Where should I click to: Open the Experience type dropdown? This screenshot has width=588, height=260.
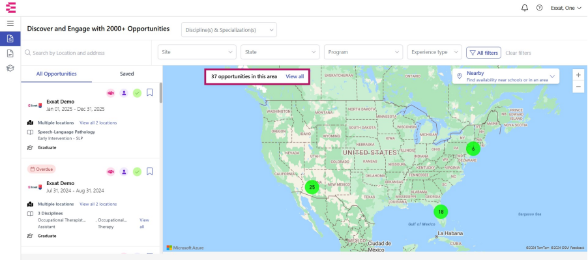pyautogui.click(x=435, y=52)
